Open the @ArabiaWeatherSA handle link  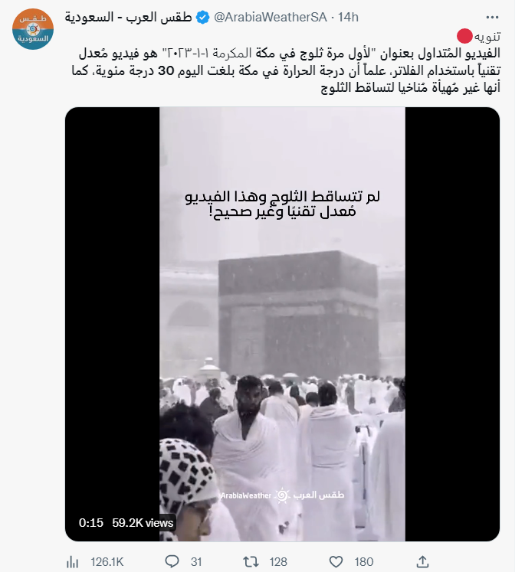pyautogui.click(x=271, y=17)
